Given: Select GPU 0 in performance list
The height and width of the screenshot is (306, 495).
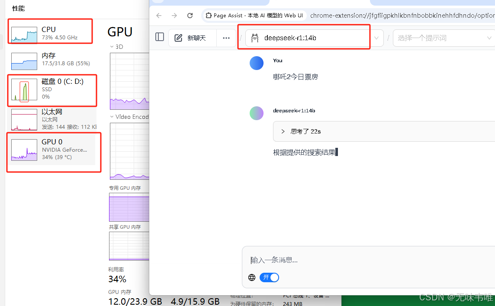Looking at the screenshot, I should (x=52, y=149).
